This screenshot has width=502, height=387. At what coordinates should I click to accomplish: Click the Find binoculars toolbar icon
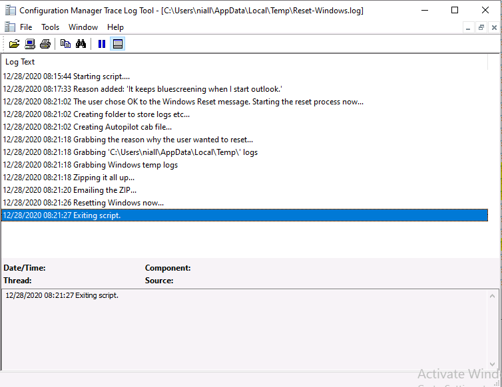point(81,44)
